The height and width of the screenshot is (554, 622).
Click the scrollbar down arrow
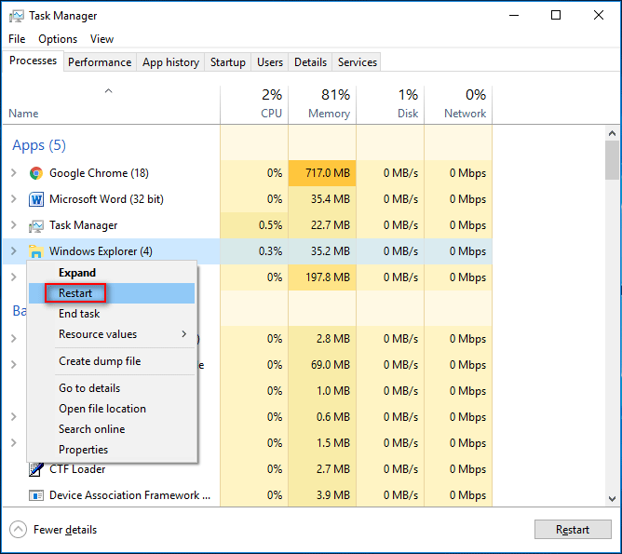(612, 499)
